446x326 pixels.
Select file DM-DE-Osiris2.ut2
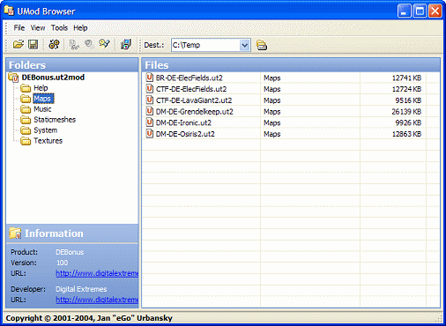point(185,134)
